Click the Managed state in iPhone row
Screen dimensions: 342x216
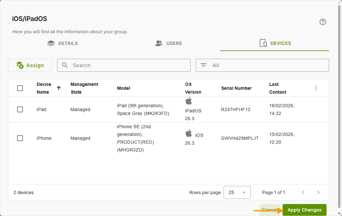point(80,138)
